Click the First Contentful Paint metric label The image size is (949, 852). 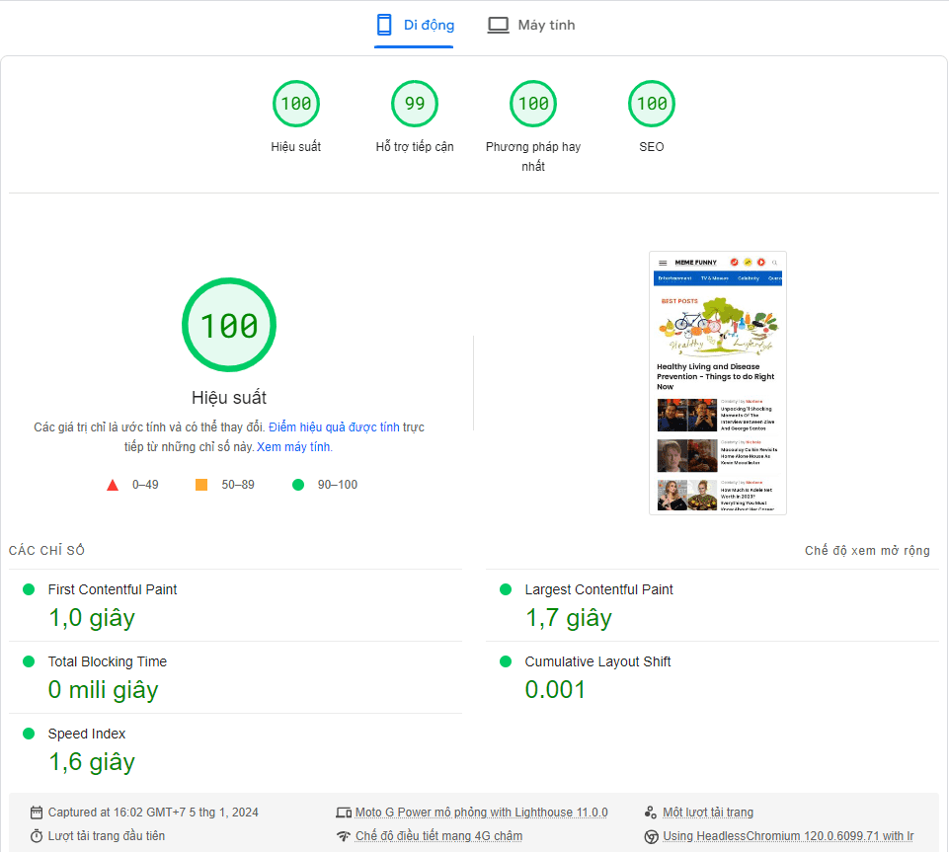(113, 589)
